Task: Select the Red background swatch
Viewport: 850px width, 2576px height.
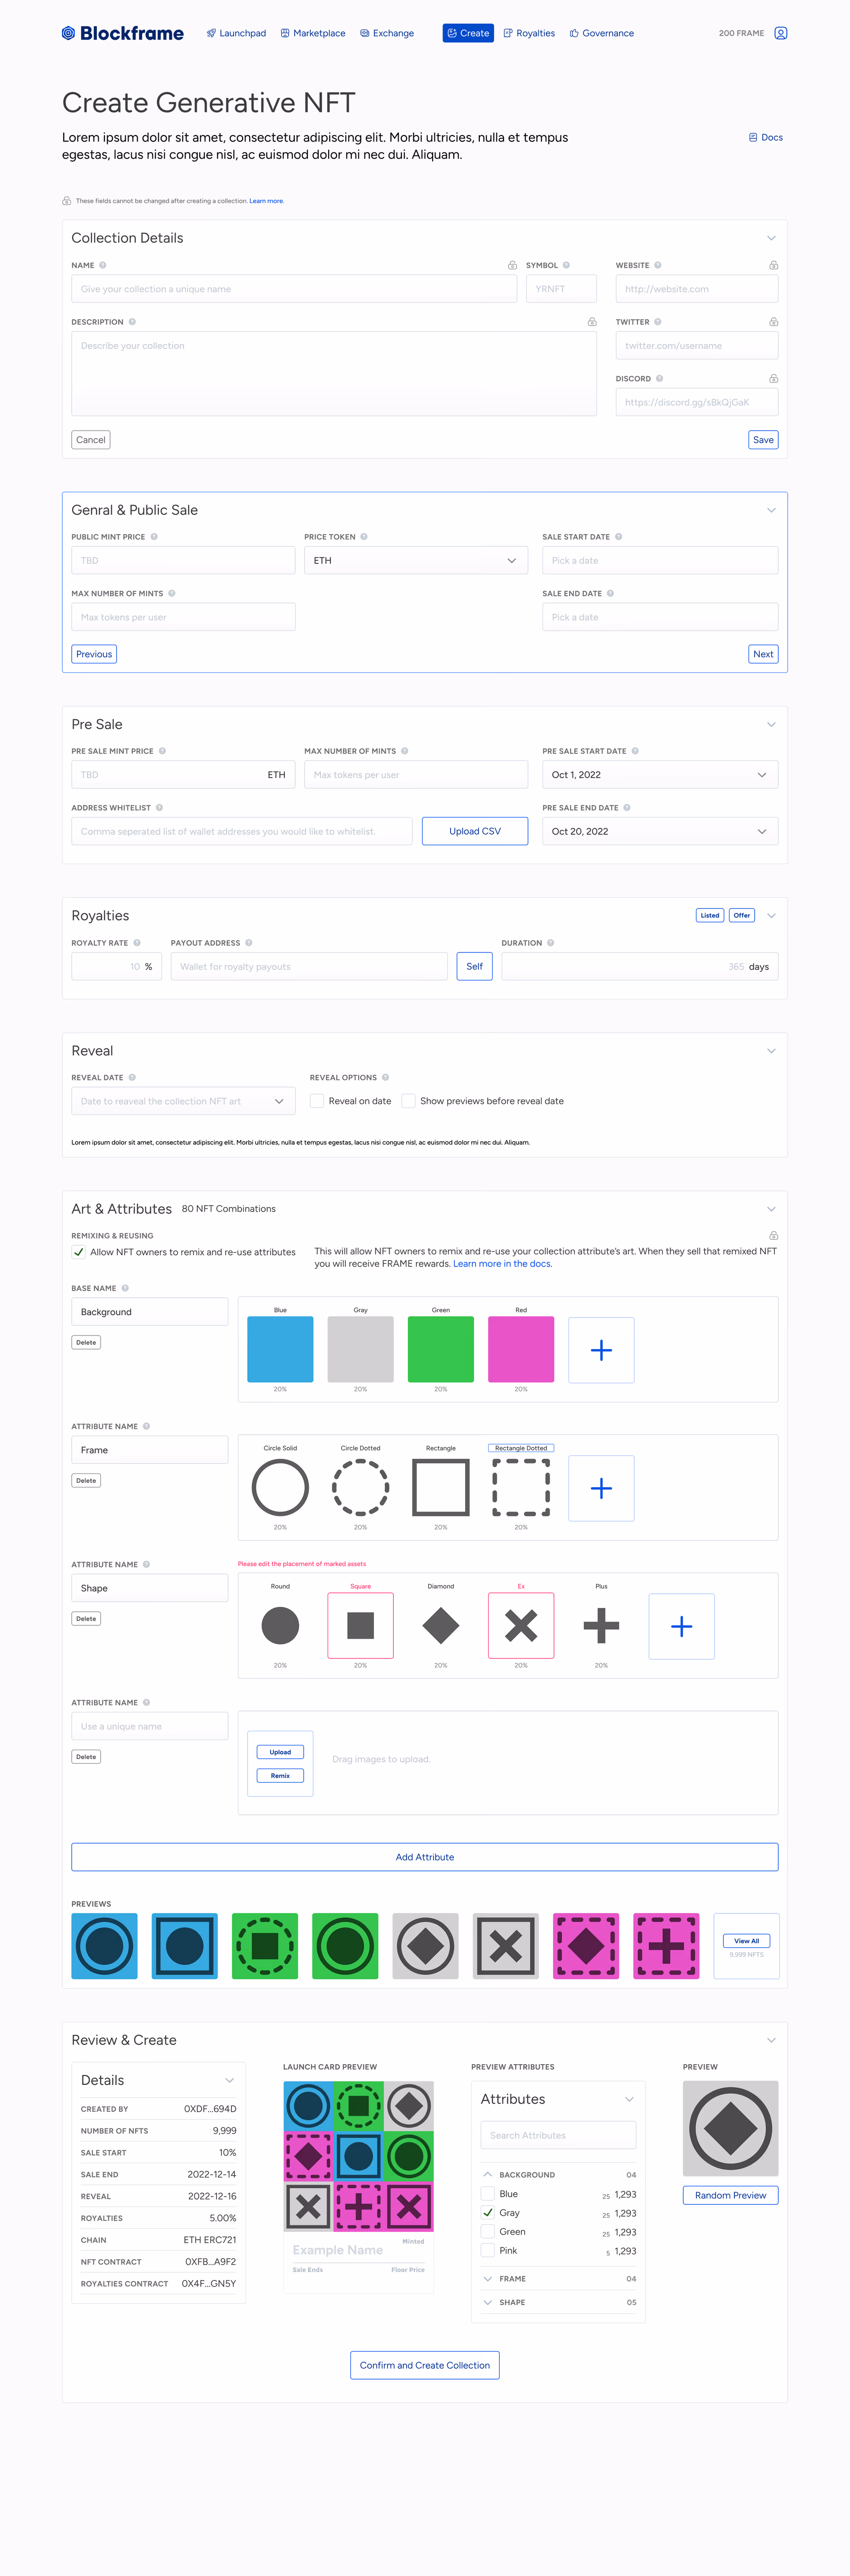Action: click(521, 1350)
